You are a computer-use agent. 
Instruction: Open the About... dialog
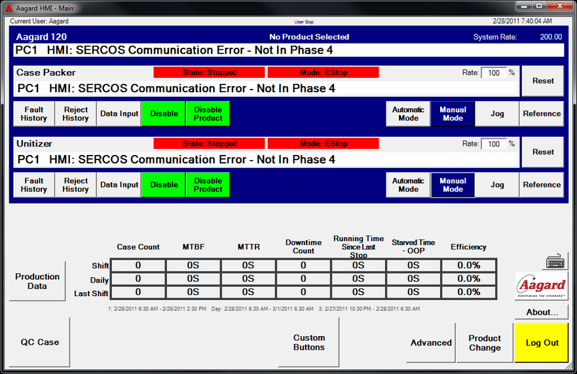click(x=542, y=313)
